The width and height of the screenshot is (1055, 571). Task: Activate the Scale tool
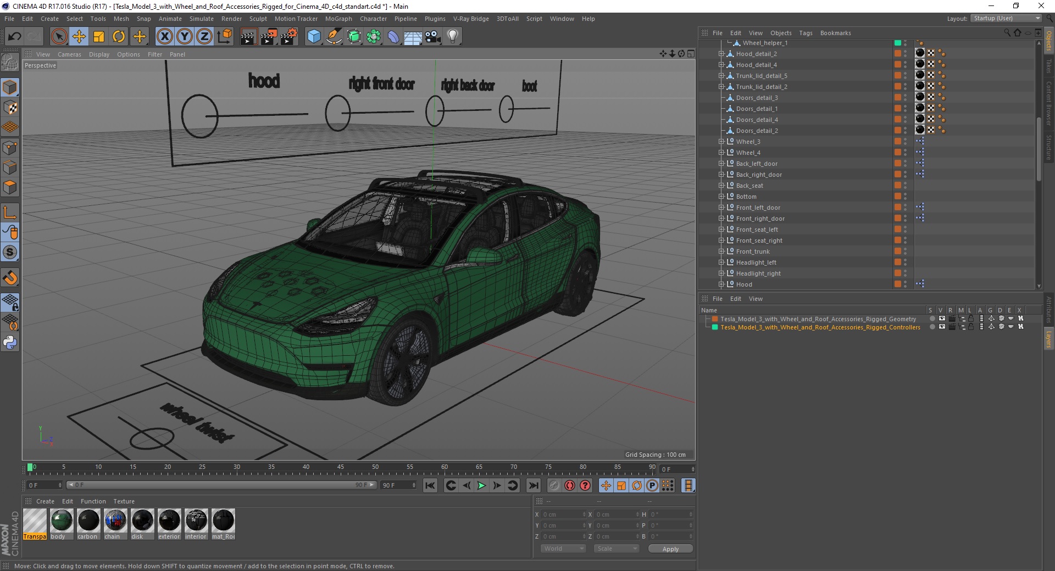(x=99, y=37)
